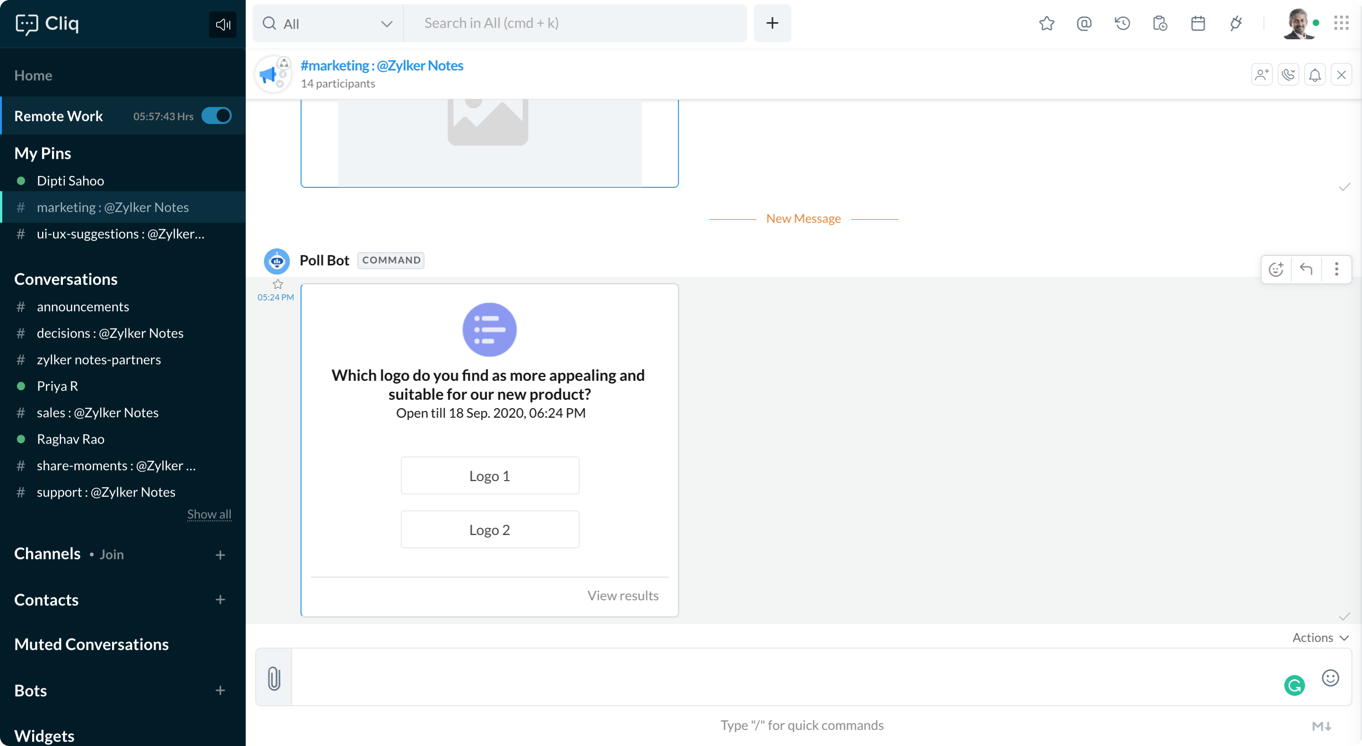Go to Home in the sidebar

click(x=33, y=76)
